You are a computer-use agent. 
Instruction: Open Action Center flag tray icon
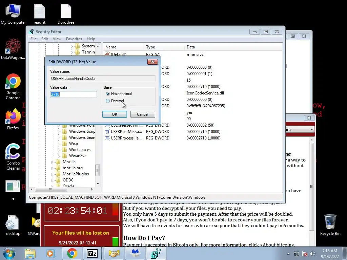[305, 254]
